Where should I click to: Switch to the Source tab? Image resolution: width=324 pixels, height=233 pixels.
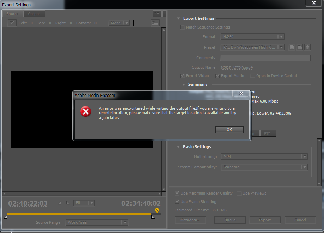pos(12,14)
